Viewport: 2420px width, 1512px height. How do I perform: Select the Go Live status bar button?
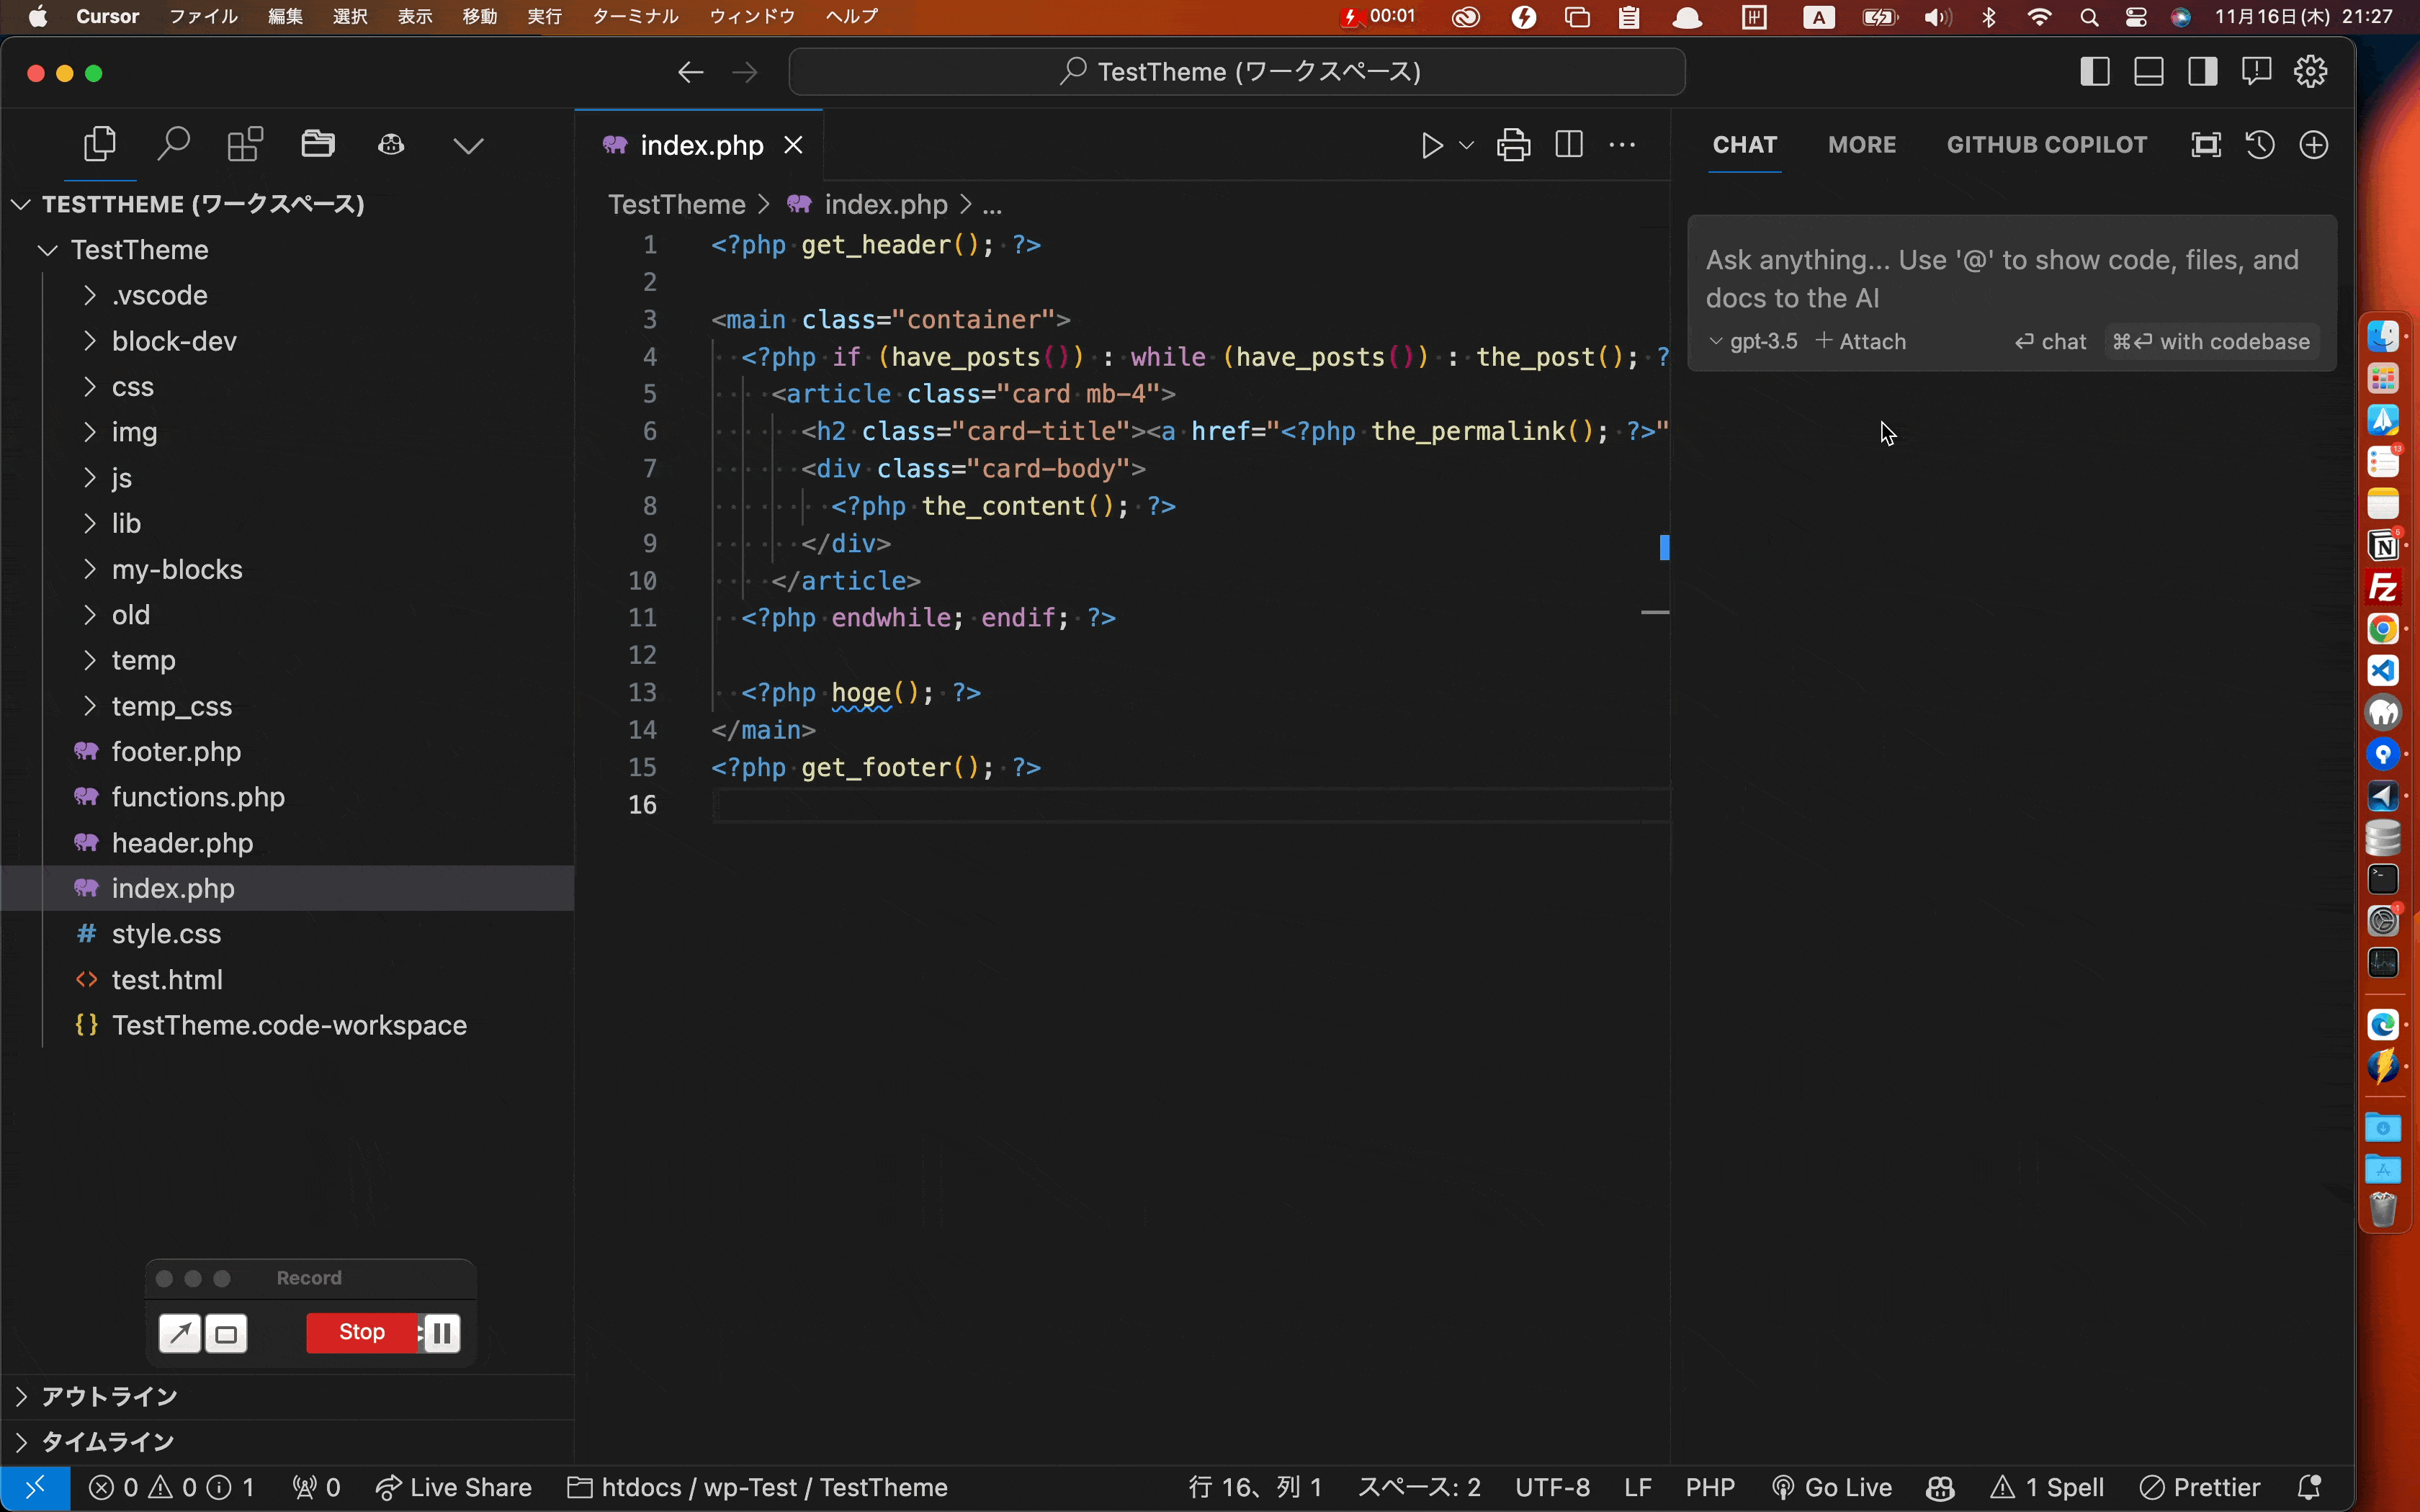[x=1831, y=1488]
